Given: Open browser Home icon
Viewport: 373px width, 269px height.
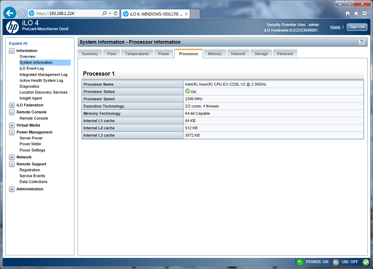Looking at the screenshot, I should click(348, 13).
